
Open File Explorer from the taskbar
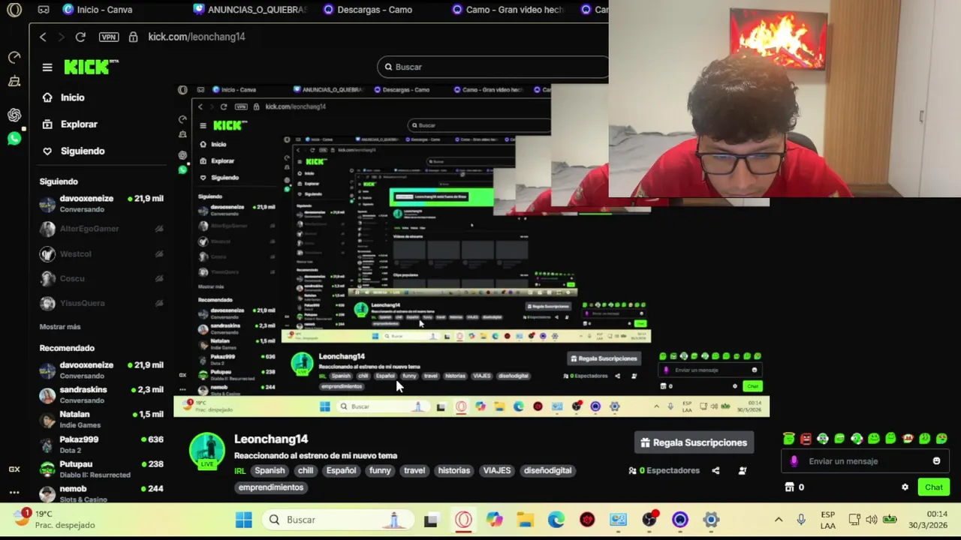525,520
